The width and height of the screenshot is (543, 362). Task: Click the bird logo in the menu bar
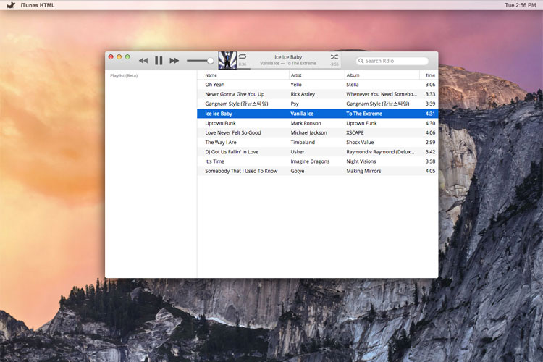[x=11, y=5]
